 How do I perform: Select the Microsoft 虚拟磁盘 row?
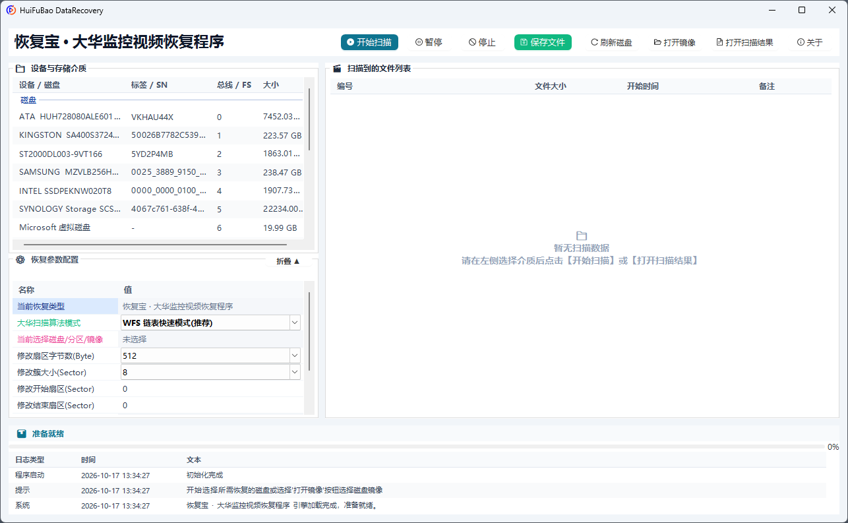point(158,228)
